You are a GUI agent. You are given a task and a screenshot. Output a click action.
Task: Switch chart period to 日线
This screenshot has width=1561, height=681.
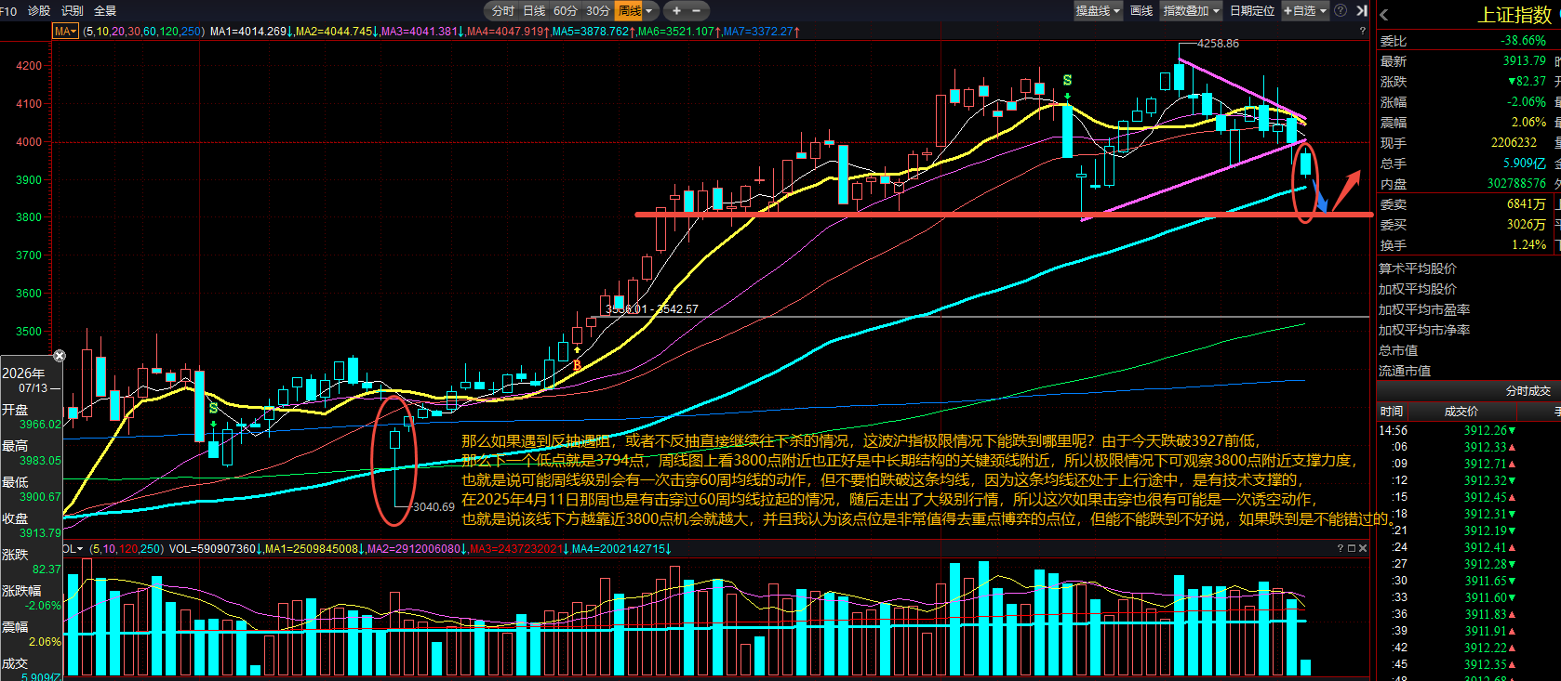[x=534, y=11]
